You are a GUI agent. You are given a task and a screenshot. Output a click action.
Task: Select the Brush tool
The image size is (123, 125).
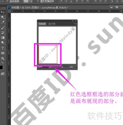tap(2, 28)
